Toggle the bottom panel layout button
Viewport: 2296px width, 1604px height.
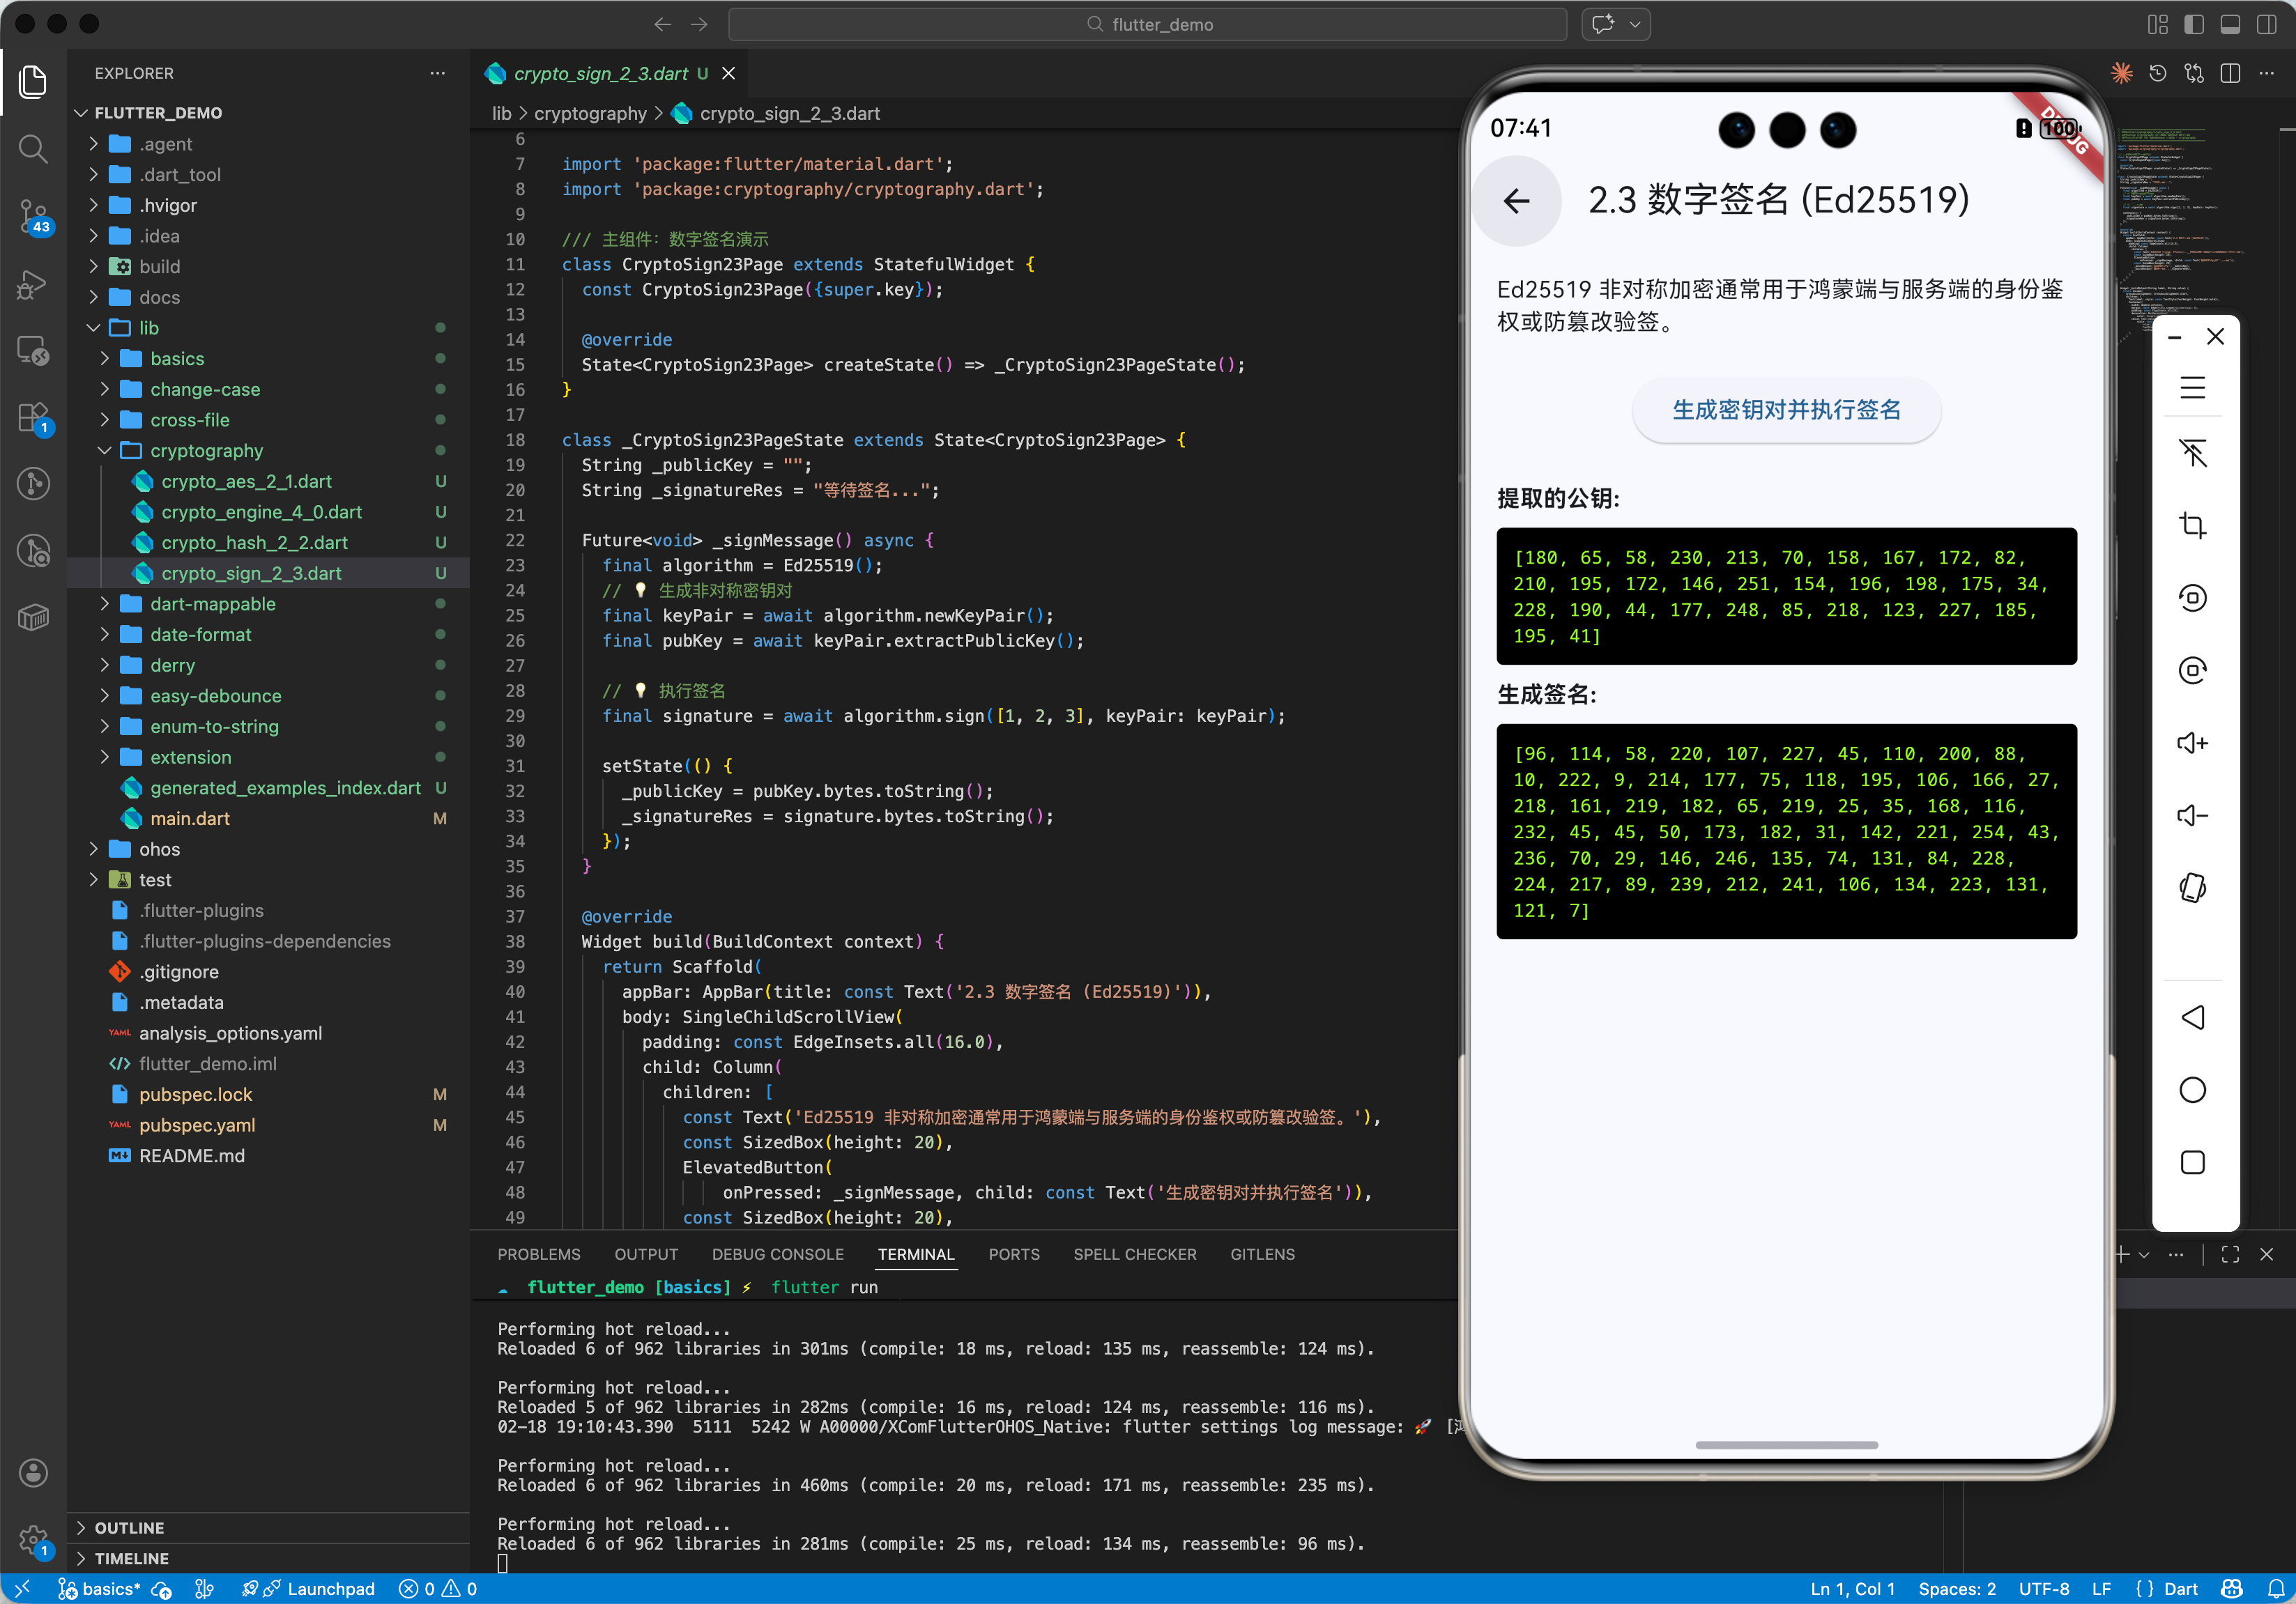pos(2230,24)
